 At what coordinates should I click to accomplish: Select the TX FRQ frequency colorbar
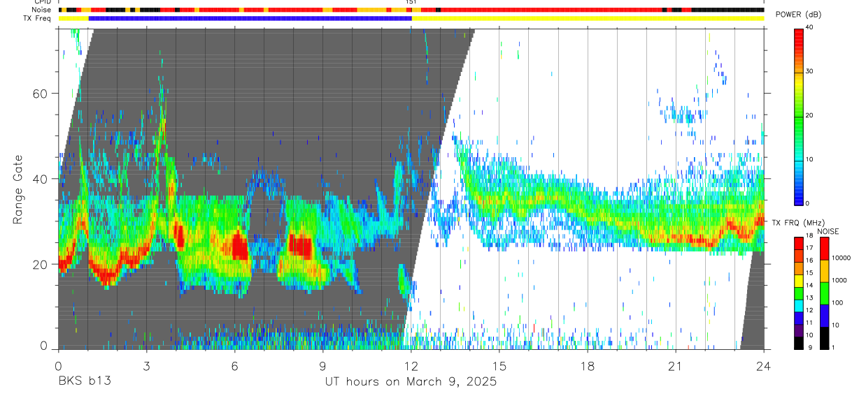point(798,293)
